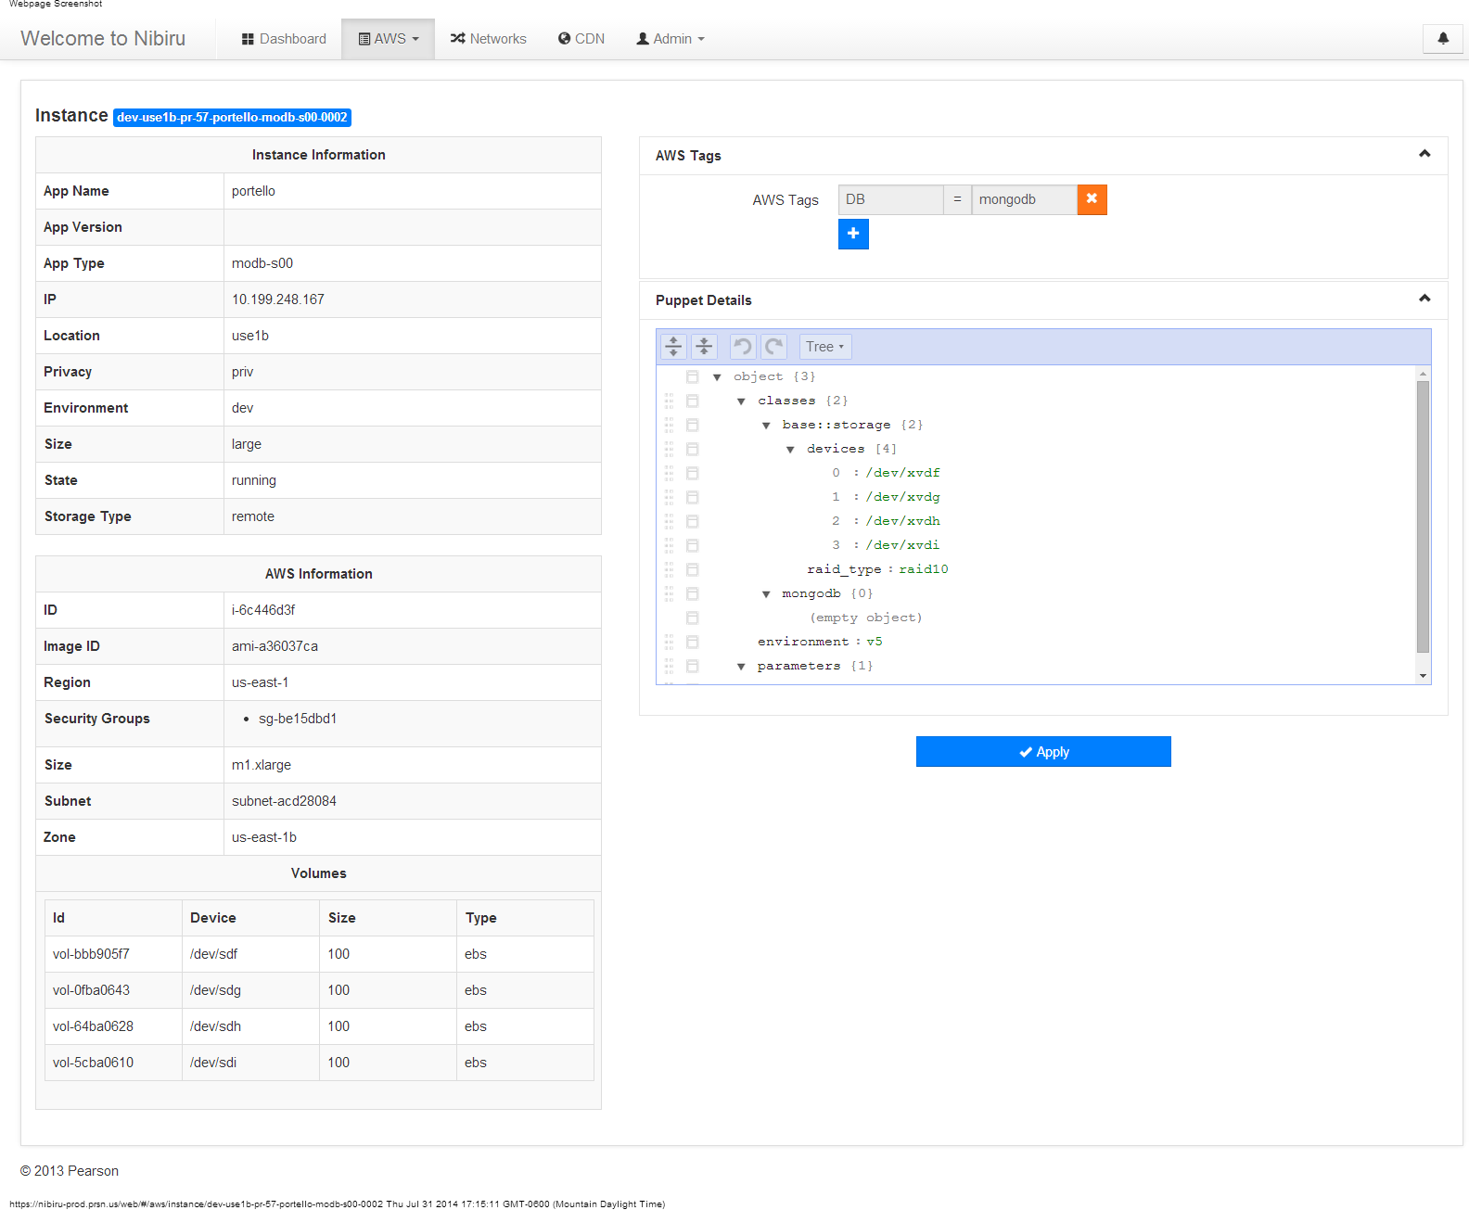
Task: Collapse the base::storage node
Action: (x=766, y=426)
